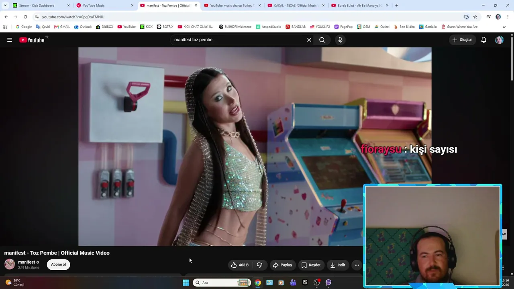Open the manifest channel name link
Image resolution: width=514 pixels, height=289 pixels.
(27, 262)
